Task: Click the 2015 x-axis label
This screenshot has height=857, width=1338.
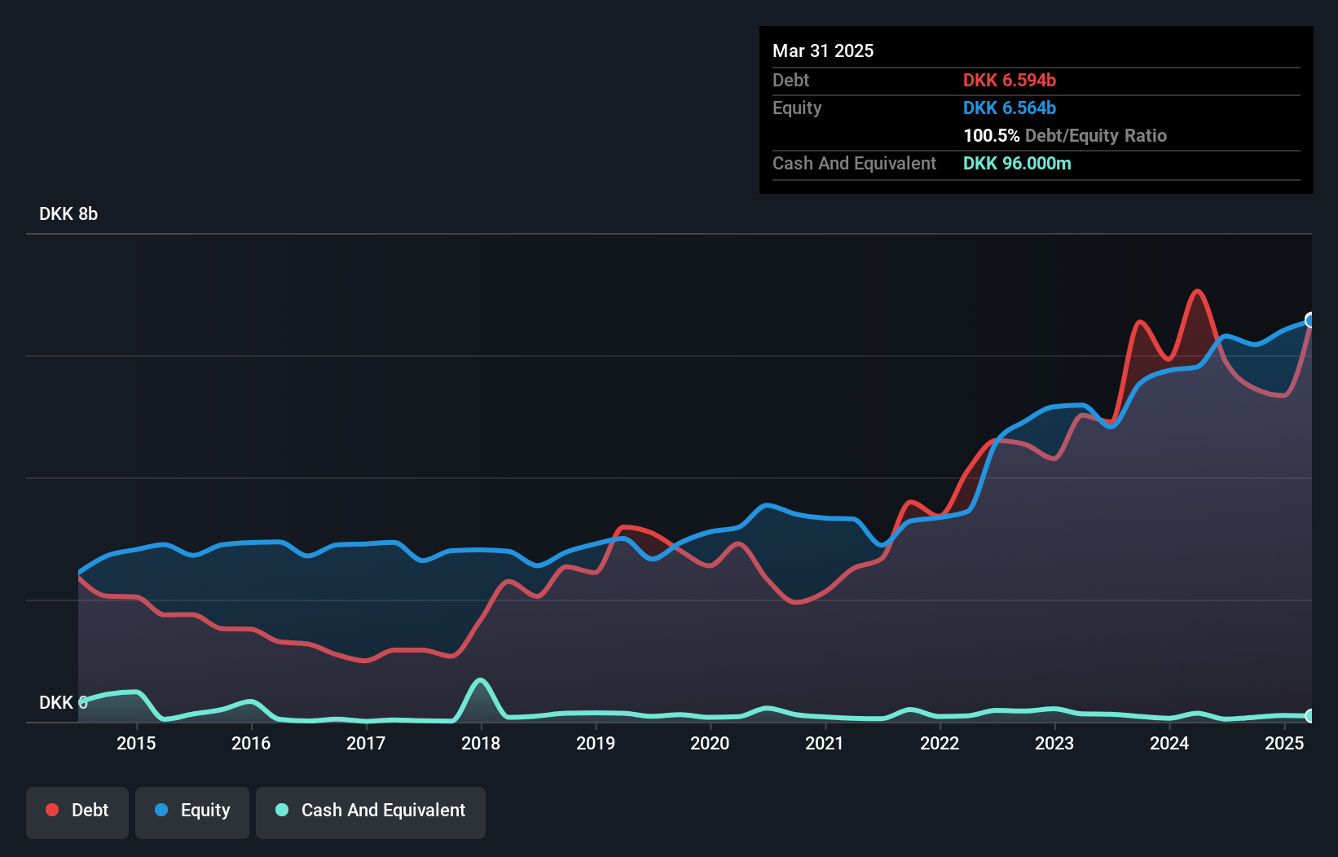Action: [x=136, y=743]
